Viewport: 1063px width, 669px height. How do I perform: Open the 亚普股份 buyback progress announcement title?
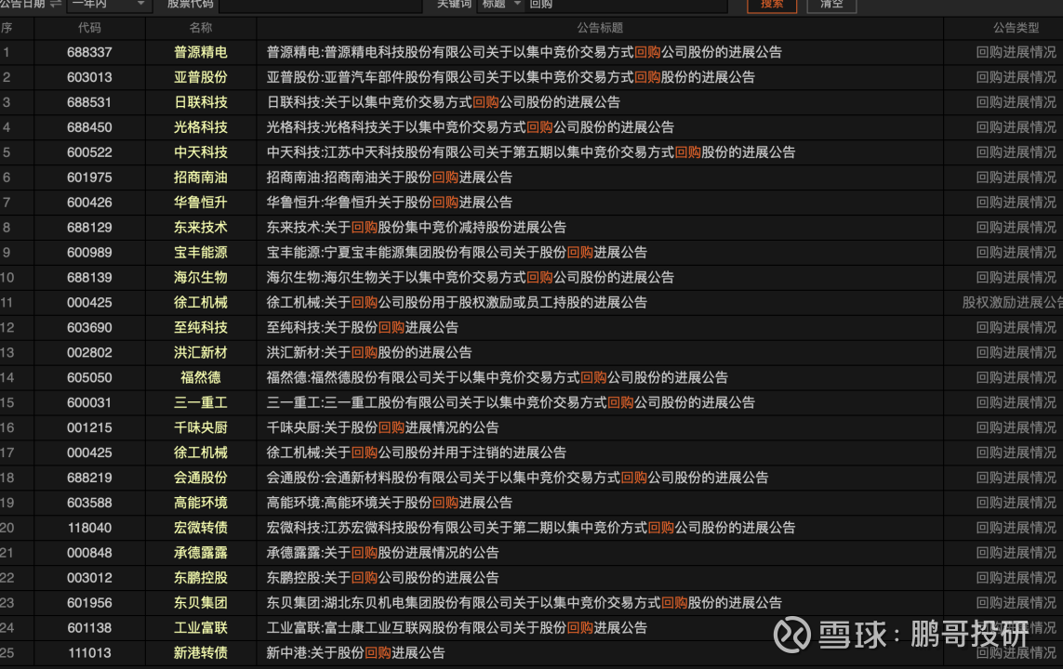pyautogui.click(x=511, y=77)
